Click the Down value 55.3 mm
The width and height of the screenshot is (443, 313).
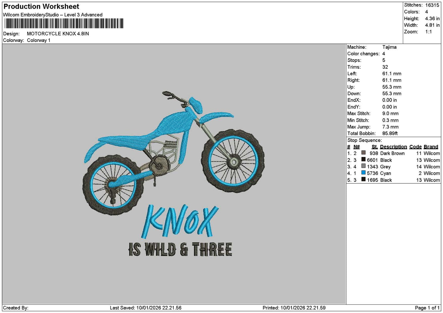pyautogui.click(x=392, y=94)
